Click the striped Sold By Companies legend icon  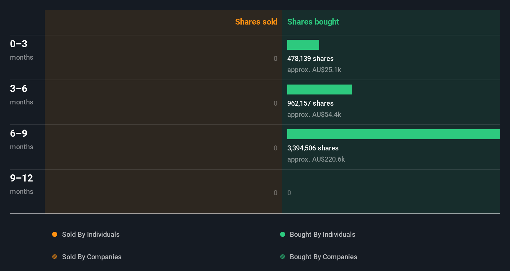[55, 257]
